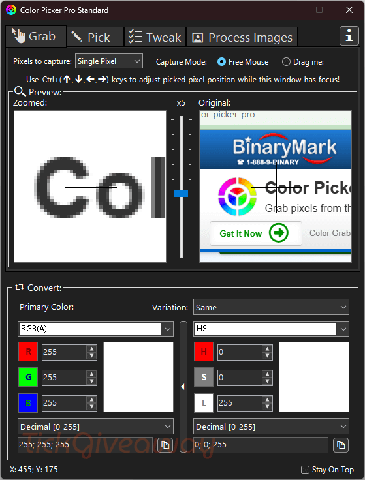
Task: Click the 0; 0; 255 output field
Action: pyautogui.click(x=261, y=445)
